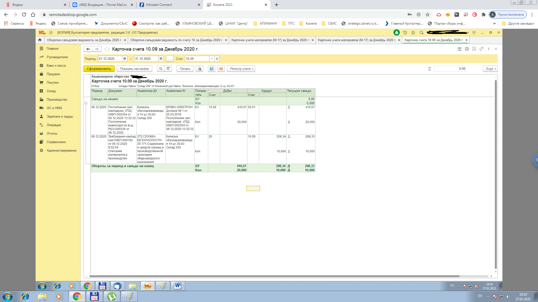Click the sum value field showing 0,00

click(450, 69)
